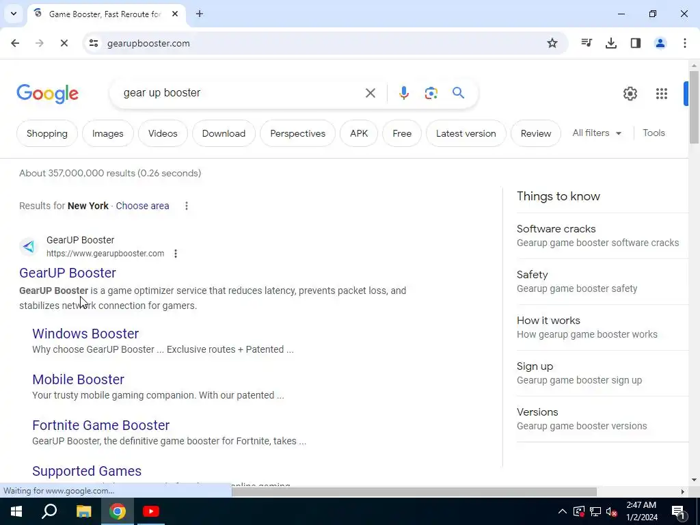The image size is (700, 525).
Task: Start voice search with microphone
Action: tap(403, 93)
